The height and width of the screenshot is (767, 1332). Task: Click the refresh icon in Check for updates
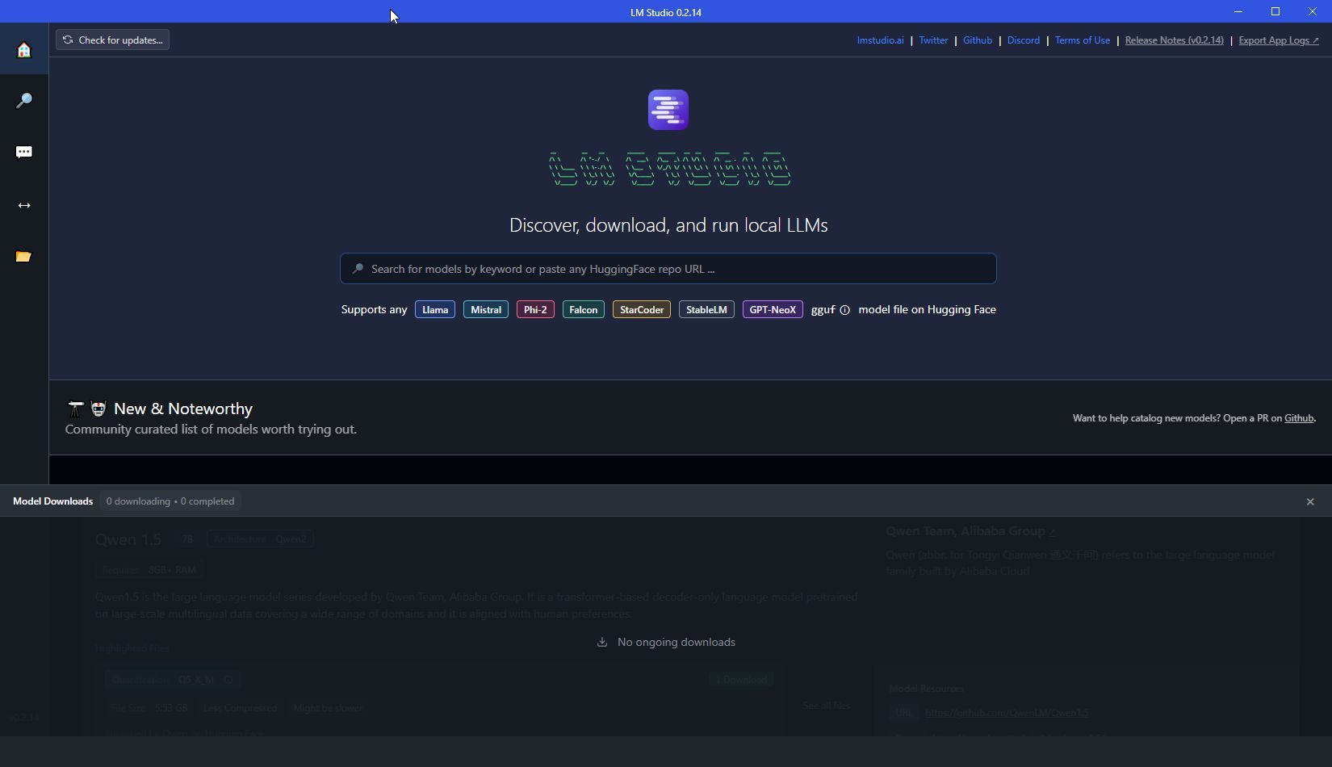coord(68,40)
